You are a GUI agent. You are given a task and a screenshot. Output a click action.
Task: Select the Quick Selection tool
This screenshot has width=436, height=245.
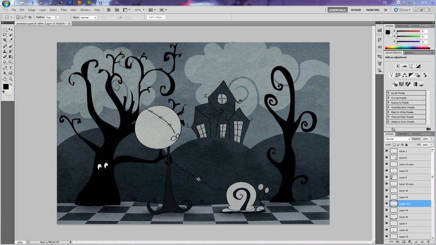10,35
